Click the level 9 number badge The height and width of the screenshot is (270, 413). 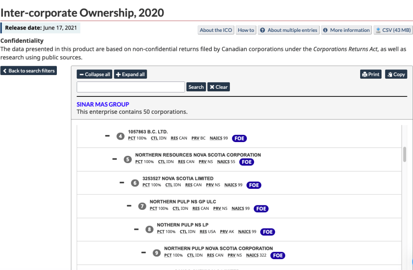pyautogui.click(x=156, y=253)
